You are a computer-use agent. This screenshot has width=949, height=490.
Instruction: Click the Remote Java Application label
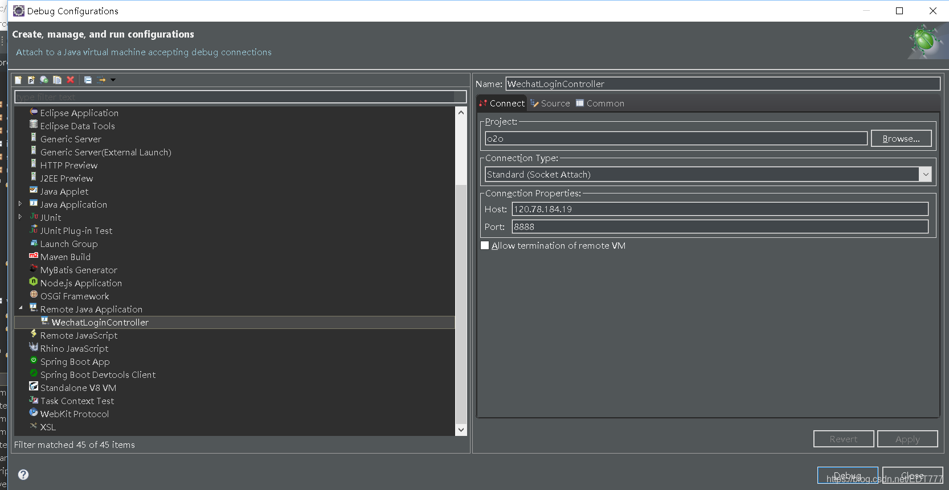pos(91,309)
